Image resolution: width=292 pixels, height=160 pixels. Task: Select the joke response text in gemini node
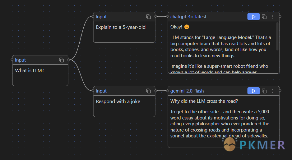(x=220, y=124)
